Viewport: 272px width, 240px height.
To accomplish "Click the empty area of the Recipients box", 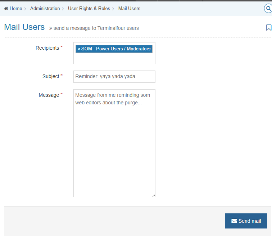I will (114, 59).
